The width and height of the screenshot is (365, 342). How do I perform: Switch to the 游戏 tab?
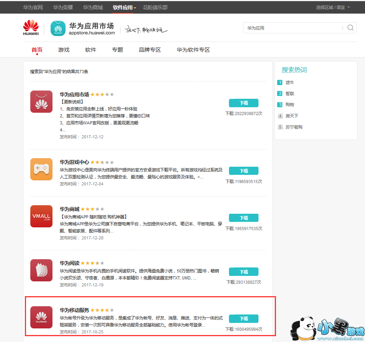(64, 50)
